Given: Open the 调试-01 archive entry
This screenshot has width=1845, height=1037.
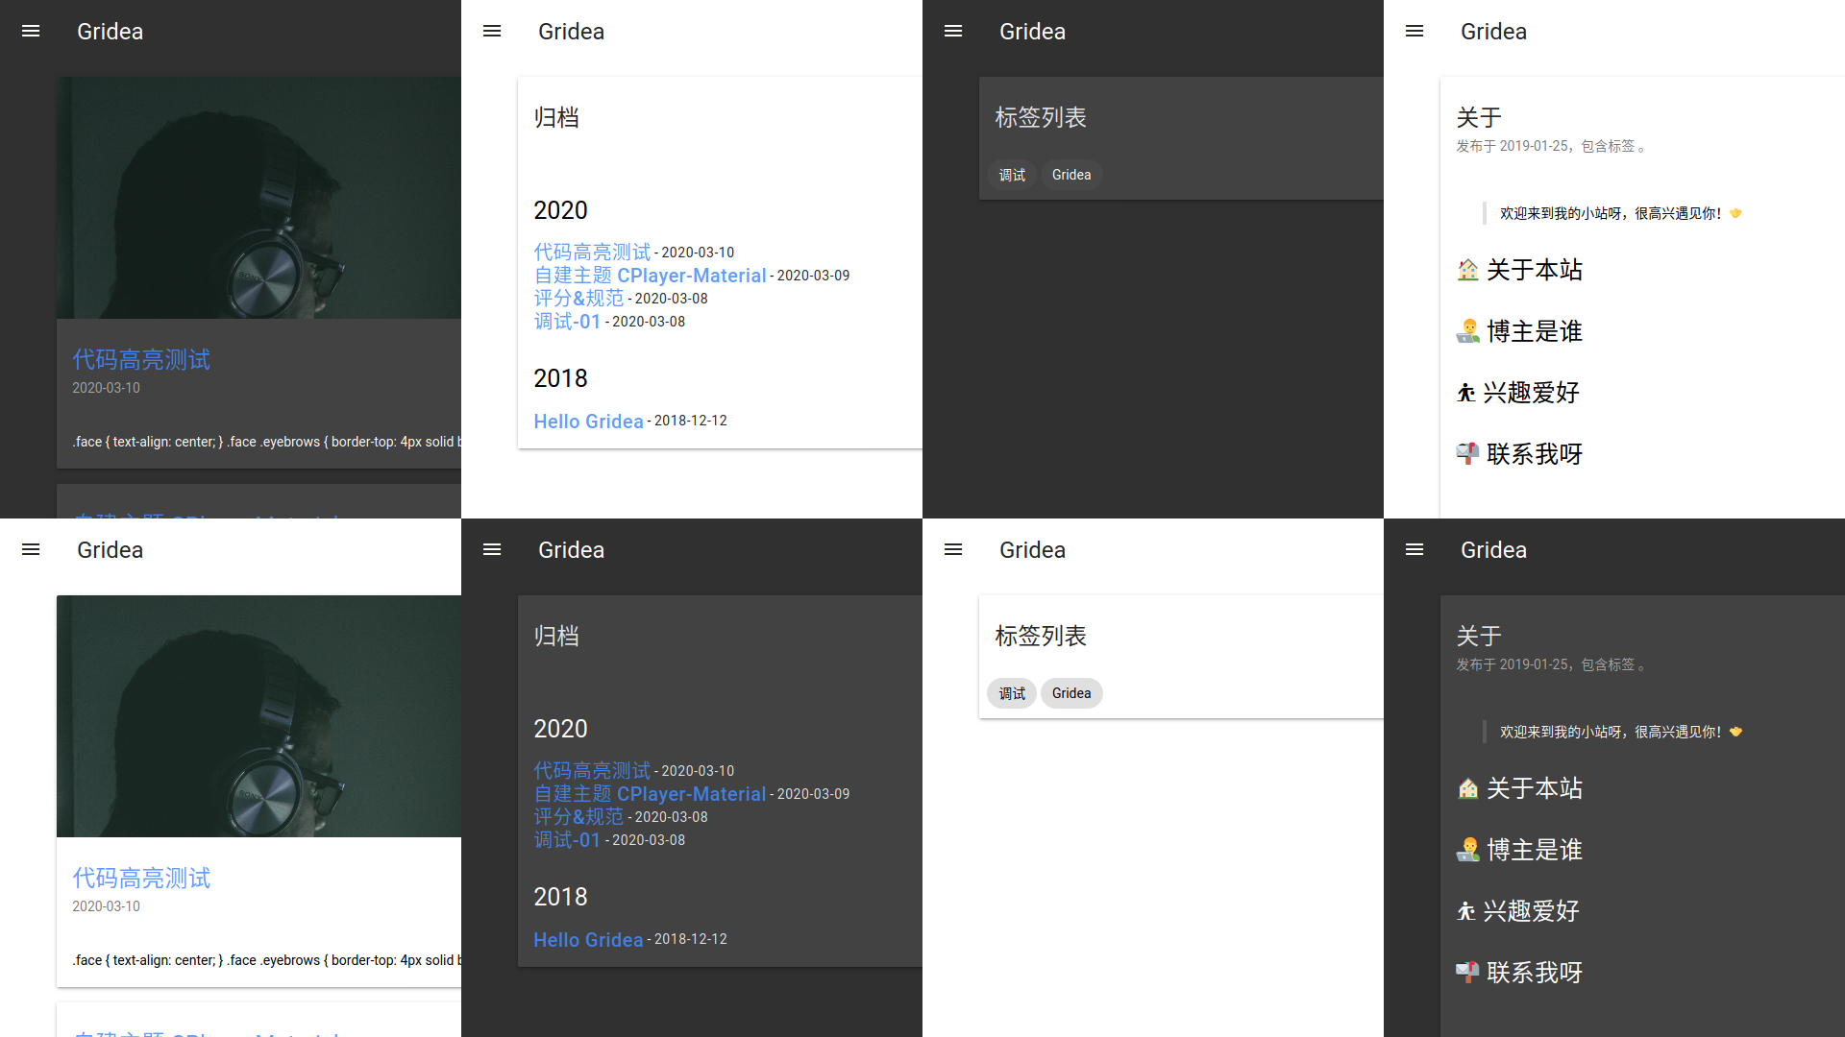Looking at the screenshot, I should pos(567,322).
